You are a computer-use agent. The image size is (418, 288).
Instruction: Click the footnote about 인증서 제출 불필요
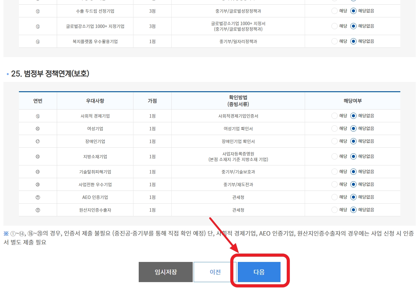coord(209,238)
